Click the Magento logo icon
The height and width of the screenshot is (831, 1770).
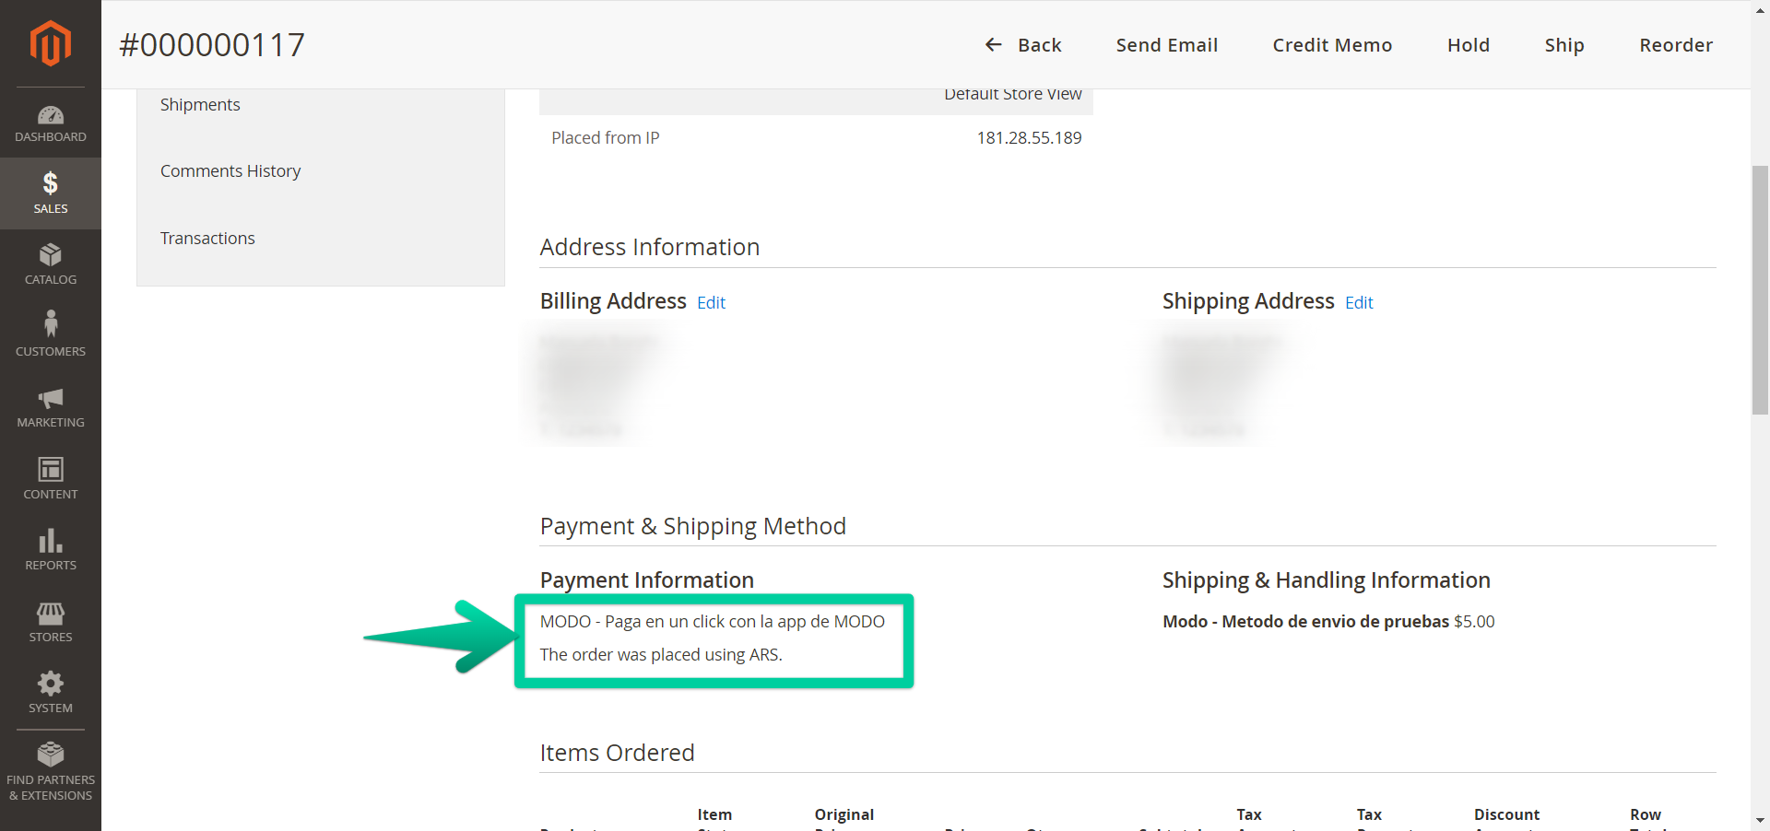50,43
